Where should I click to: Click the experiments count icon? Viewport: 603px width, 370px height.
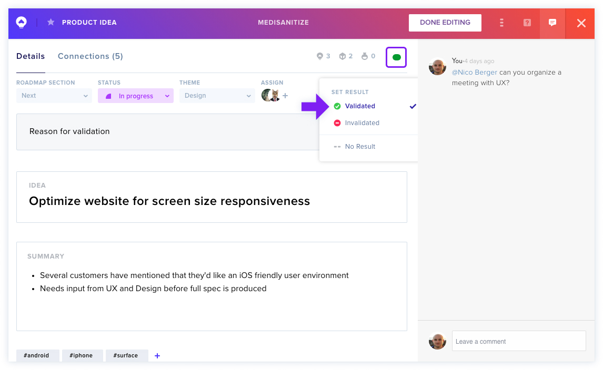pyautogui.click(x=365, y=56)
